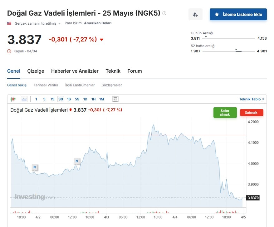Click İzleme Listeme Ekle button
The width and height of the screenshot is (274, 227).
[x=238, y=14]
